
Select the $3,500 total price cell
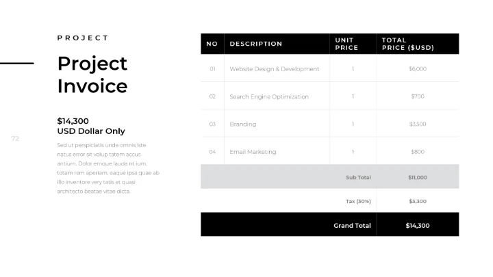coord(418,124)
